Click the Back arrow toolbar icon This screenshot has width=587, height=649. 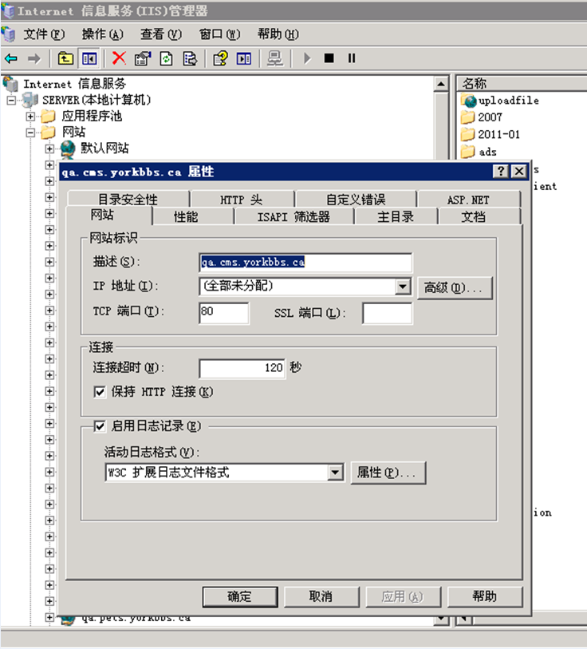[x=11, y=59]
